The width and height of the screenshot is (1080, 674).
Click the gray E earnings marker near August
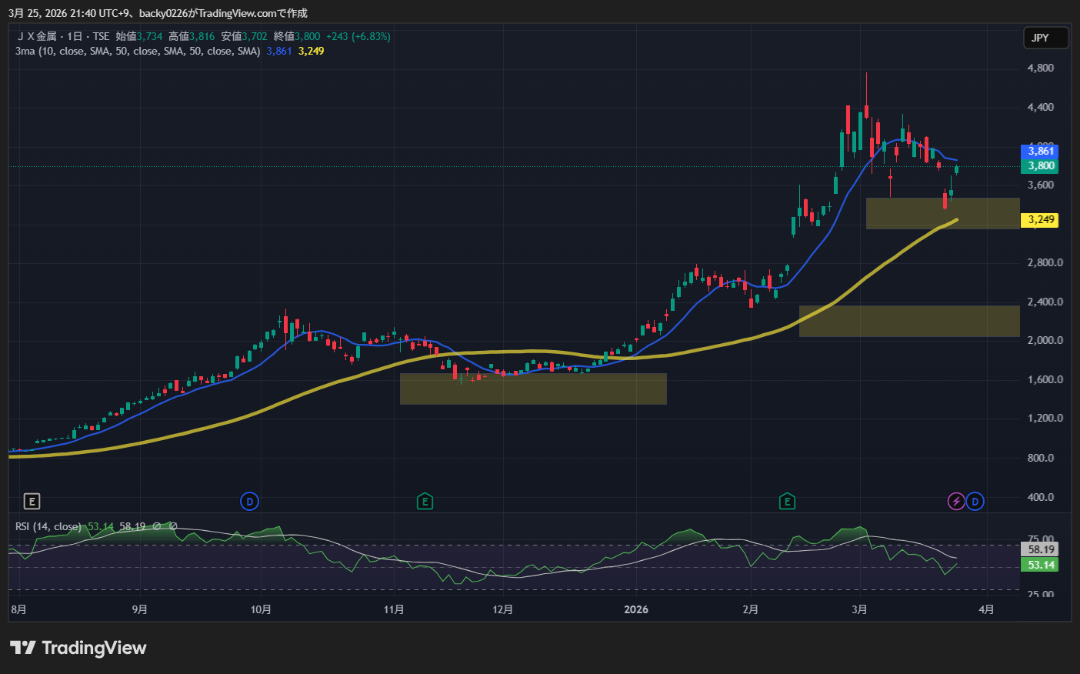point(32,502)
